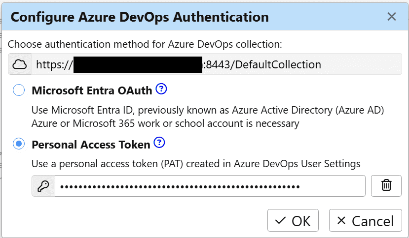Click the collection URL field
Screen dimensions: 409x238
217,64
